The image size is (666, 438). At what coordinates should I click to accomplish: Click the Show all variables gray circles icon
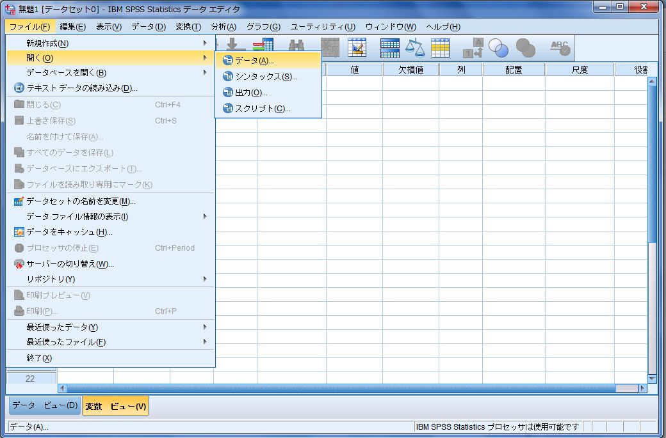(525, 47)
